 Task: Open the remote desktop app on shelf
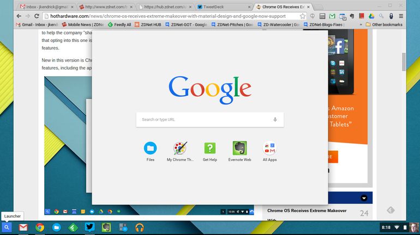[x=123, y=227]
